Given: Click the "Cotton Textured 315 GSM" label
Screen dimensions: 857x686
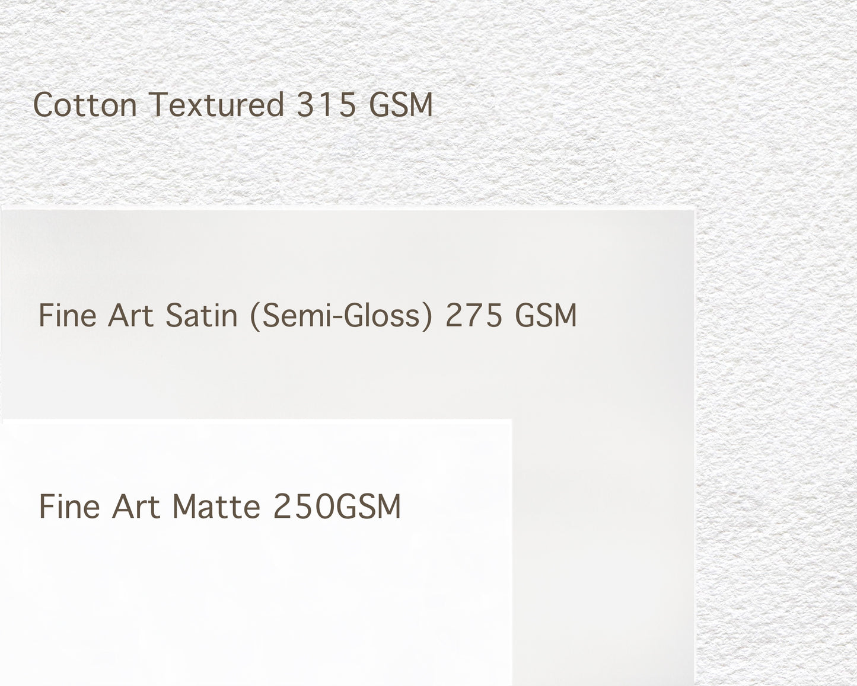Looking at the screenshot, I should pos(232,105).
